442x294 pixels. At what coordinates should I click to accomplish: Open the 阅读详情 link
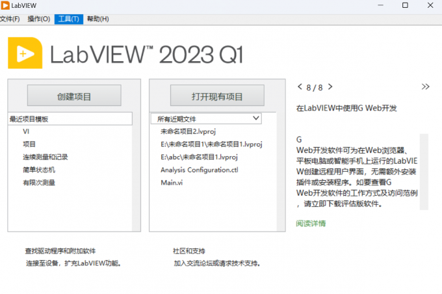click(311, 224)
